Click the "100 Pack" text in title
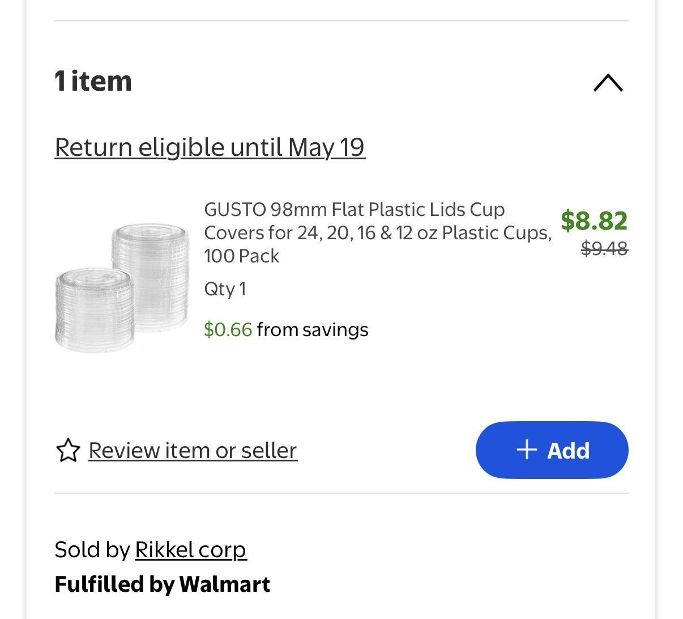This screenshot has height=619, width=683. (x=241, y=256)
